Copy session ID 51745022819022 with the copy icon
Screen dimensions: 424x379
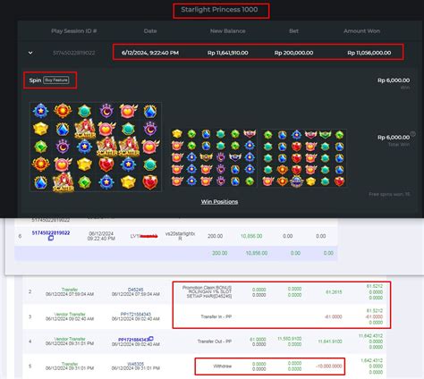[x=51, y=238]
